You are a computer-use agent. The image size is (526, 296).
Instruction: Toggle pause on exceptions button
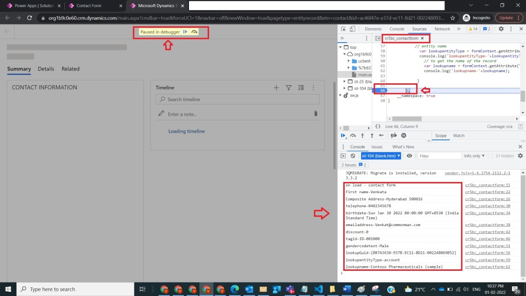coord(404,136)
